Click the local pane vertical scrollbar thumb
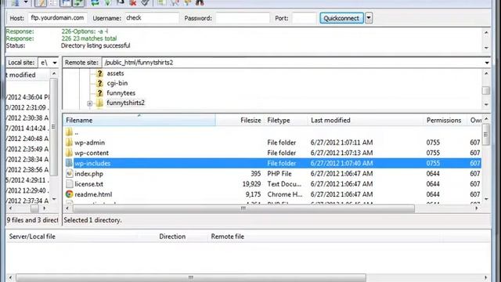The image size is (501, 282). coord(54,127)
